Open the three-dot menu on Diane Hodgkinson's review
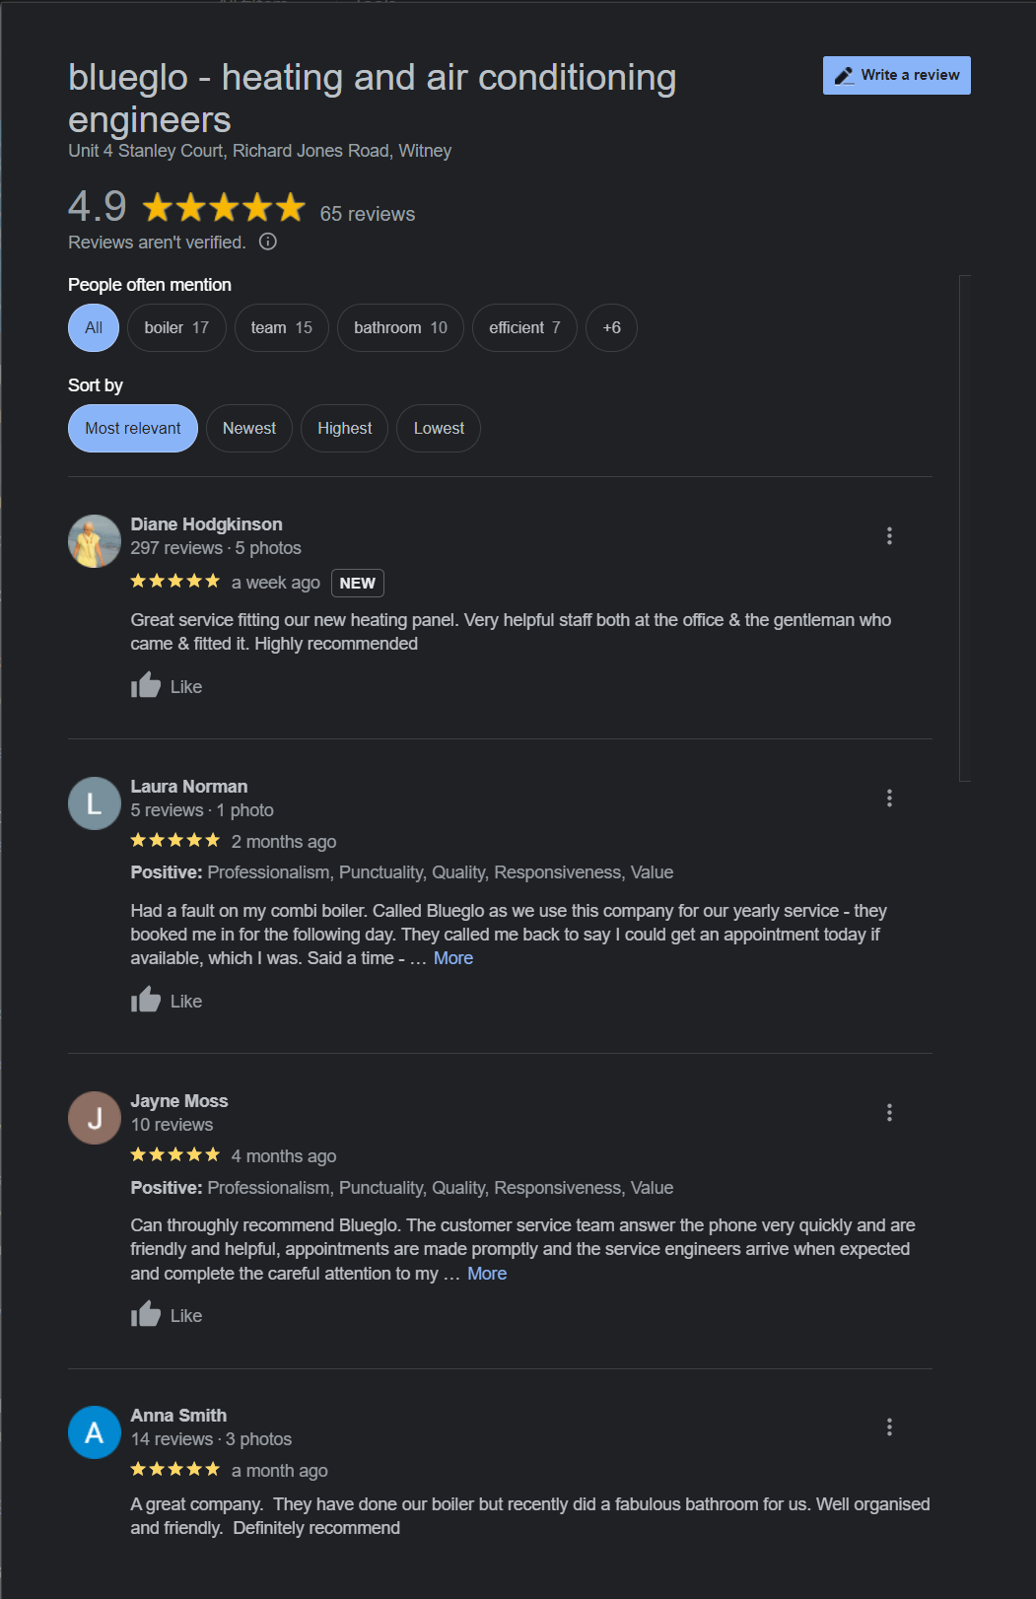 point(890,536)
